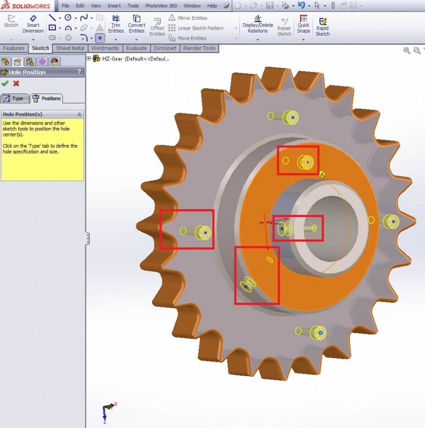Open the Offset Entities tool
Screen dimensions: 425x428
point(157,28)
